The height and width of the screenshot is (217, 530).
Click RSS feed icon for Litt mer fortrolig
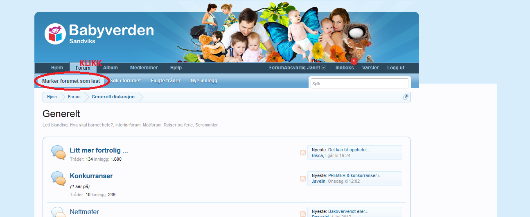(x=303, y=153)
